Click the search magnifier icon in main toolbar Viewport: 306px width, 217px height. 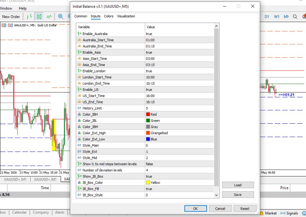pos(295,17)
